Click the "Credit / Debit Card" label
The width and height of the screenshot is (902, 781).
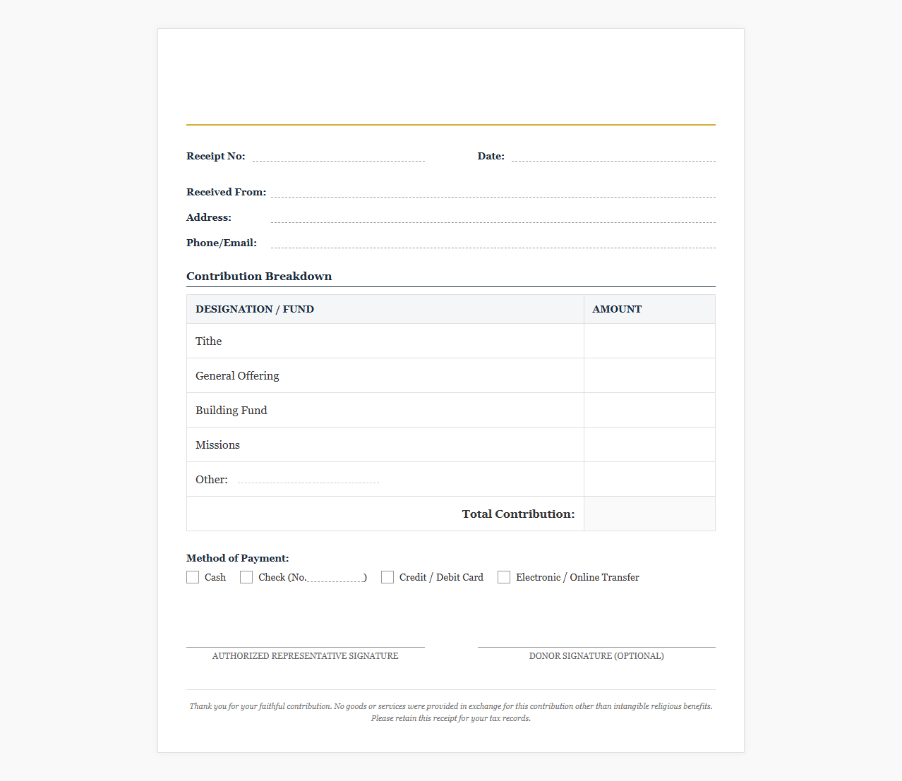tap(441, 577)
